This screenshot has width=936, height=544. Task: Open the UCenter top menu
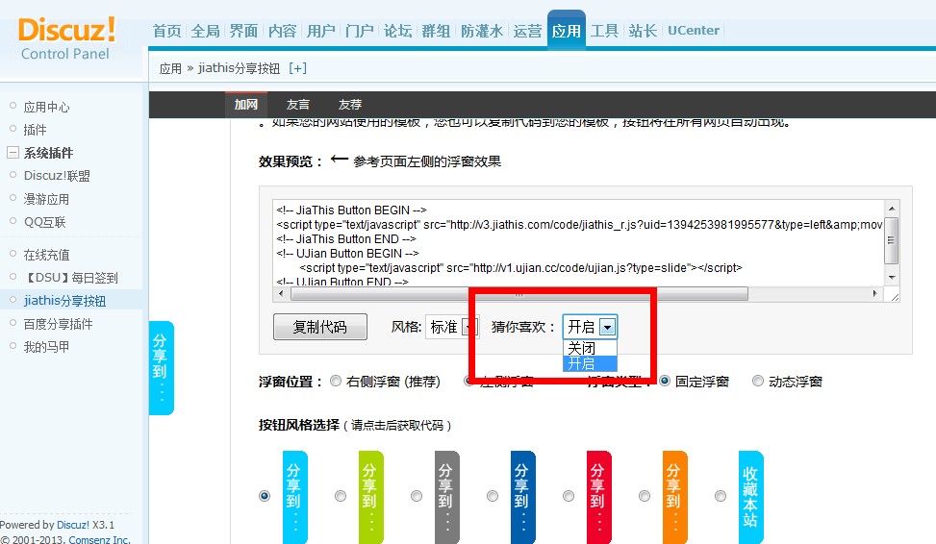click(x=694, y=31)
